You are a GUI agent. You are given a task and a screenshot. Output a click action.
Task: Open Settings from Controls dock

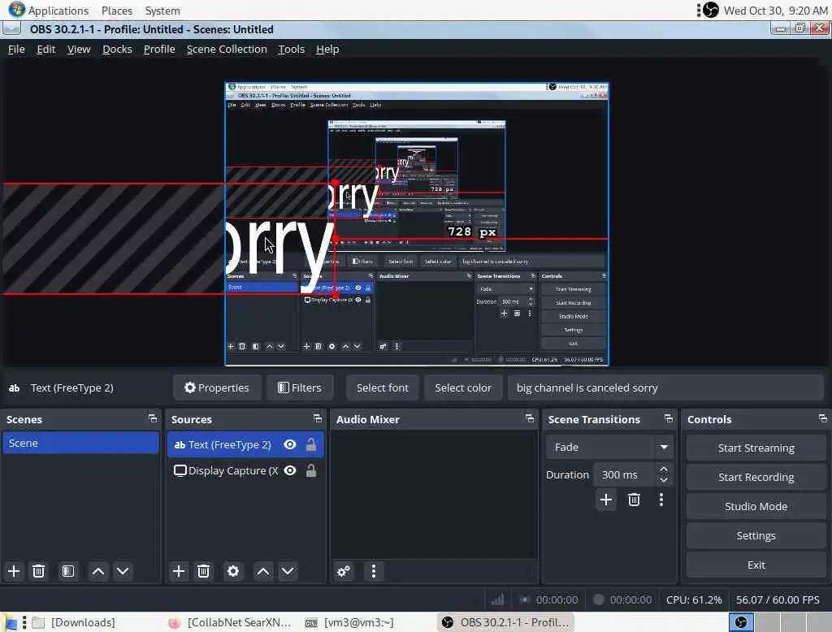click(x=756, y=536)
